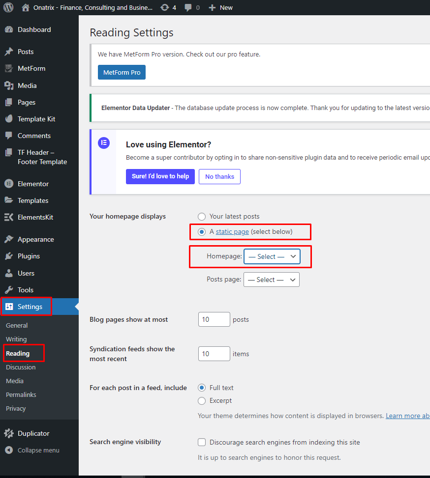430x478 pixels.
Task: Open the comments bubble icon in admin bar
Action: (x=188, y=8)
